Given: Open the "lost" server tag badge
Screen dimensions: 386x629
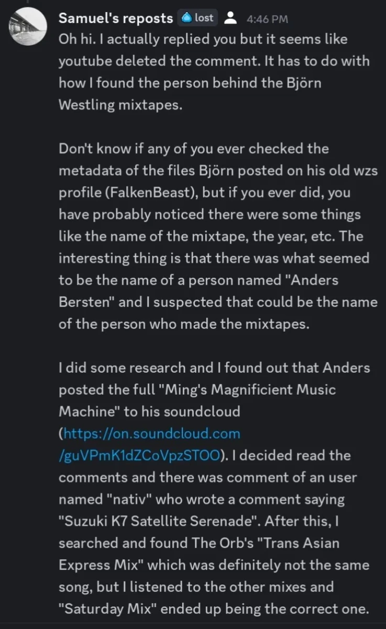Looking at the screenshot, I should click(197, 18).
